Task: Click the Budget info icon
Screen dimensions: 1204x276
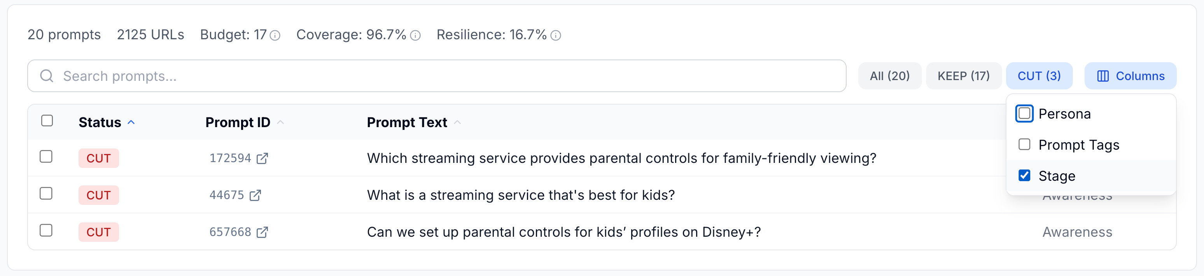Action: (275, 35)
